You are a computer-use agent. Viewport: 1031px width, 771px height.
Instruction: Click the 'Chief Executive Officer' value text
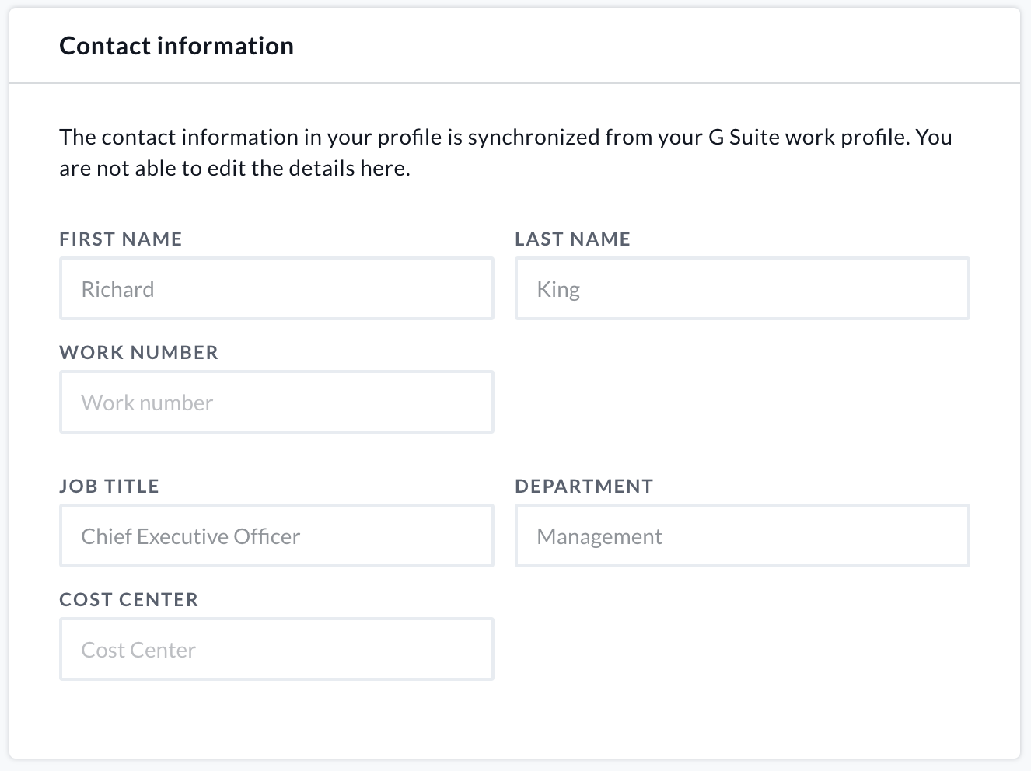click(190, 536)
